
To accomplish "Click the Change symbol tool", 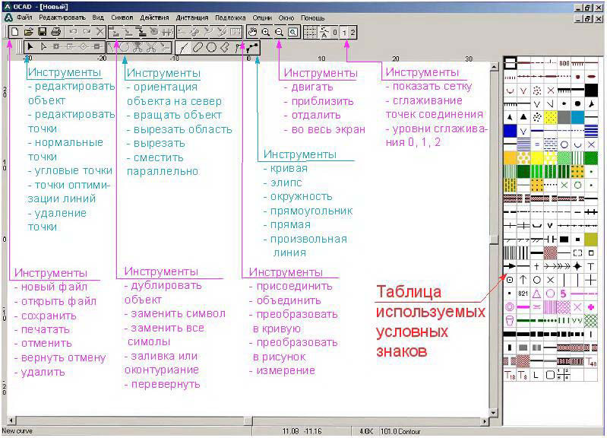I will click(x=128, y=32).
